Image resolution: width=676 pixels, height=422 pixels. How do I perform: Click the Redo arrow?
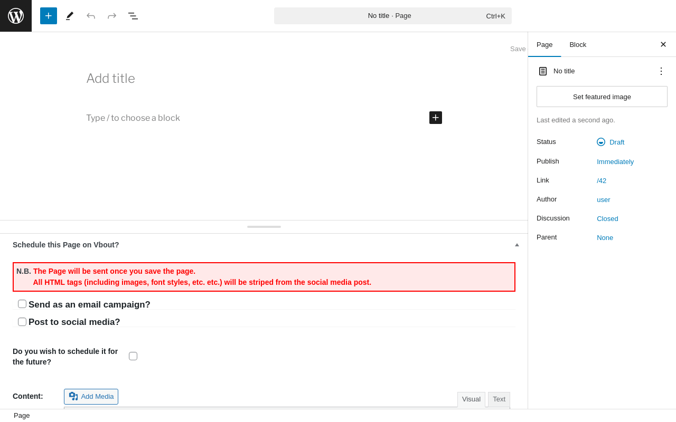112,16
